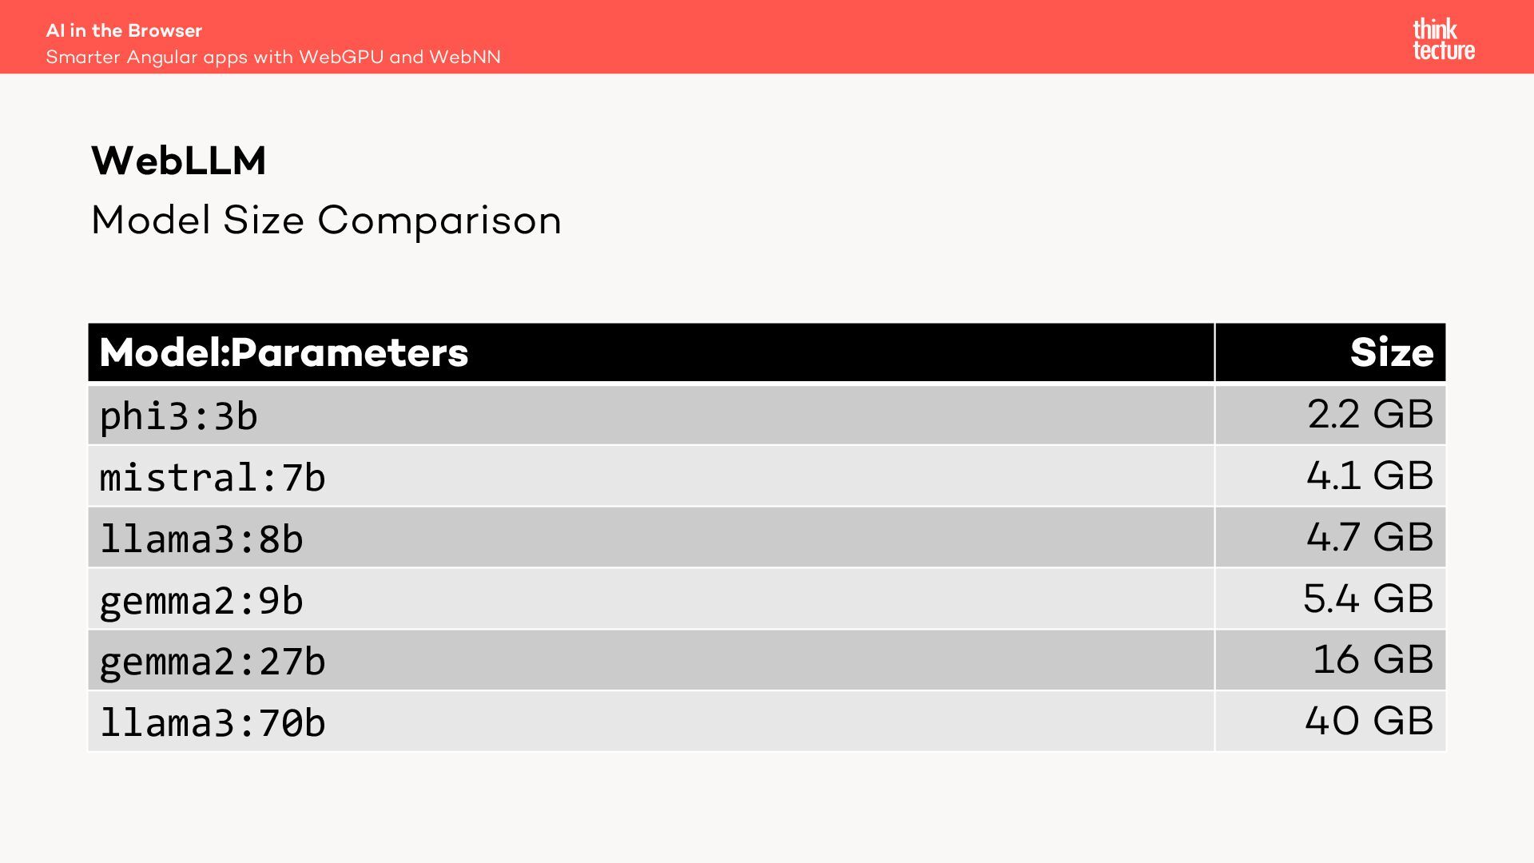Screen dimensions: 1534x863
Task: Pick the gemma2:9b model cell
Action: [x=201, y=600]
